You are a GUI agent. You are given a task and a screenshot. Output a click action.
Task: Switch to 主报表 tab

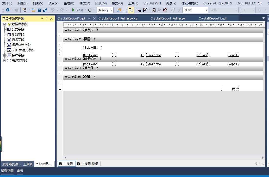[x=66, y=164]
